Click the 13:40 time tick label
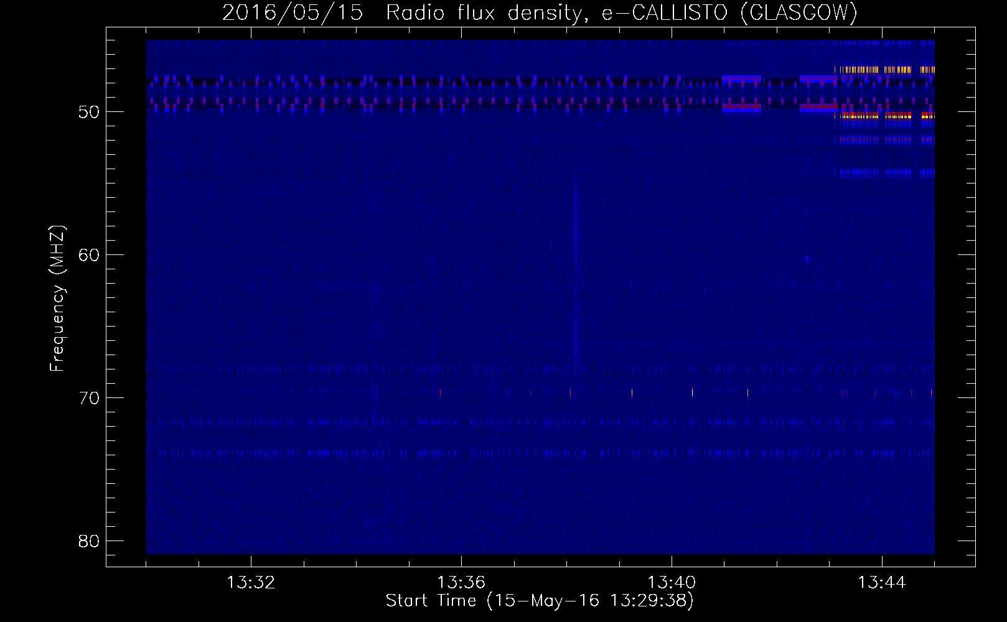This screenshot has width=1007, height=622. 672,583
